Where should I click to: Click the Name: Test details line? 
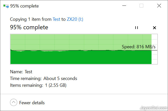21,72
